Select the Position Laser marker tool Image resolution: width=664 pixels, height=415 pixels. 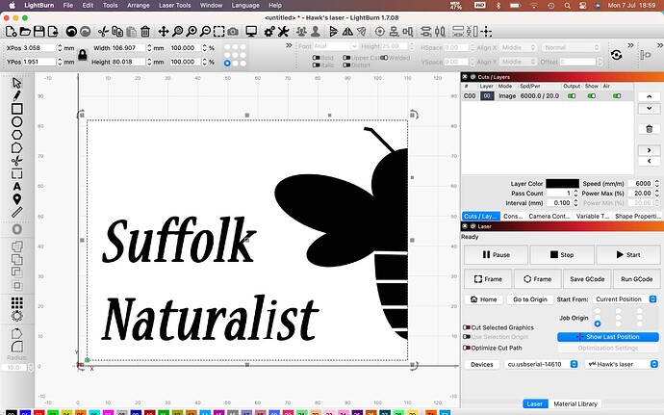coord(16,198)
